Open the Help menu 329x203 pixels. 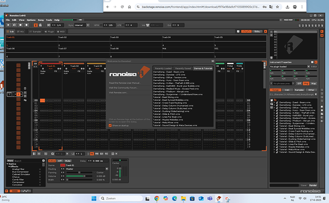tap(57, 20)
